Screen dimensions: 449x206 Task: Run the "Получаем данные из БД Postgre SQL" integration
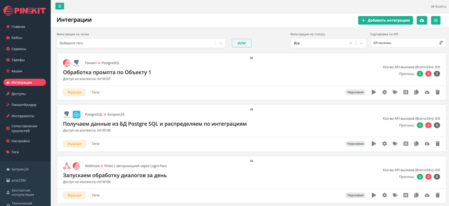click(x=374, y=144)
